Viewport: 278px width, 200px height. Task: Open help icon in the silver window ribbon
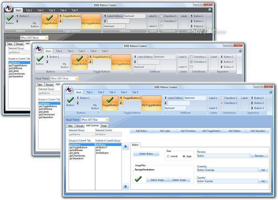pos(240,51)
